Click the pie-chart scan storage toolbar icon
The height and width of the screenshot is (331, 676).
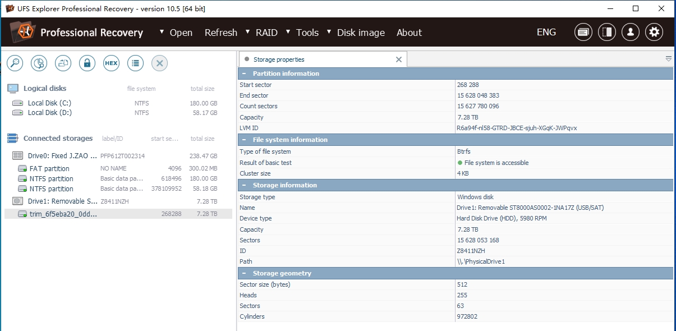(x=39, y=63)
